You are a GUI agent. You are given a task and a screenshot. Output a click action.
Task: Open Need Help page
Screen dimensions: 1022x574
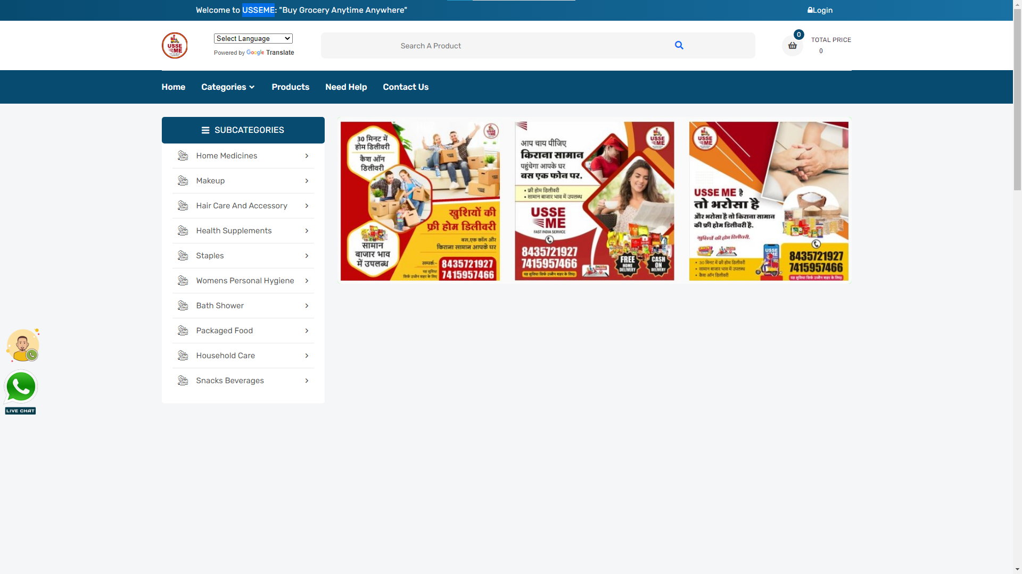pyautogui.click(x=346, y=87)
